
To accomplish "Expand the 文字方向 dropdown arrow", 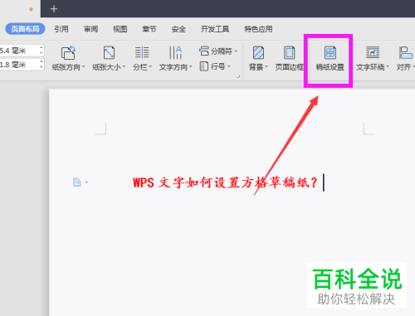I will 191,67.
